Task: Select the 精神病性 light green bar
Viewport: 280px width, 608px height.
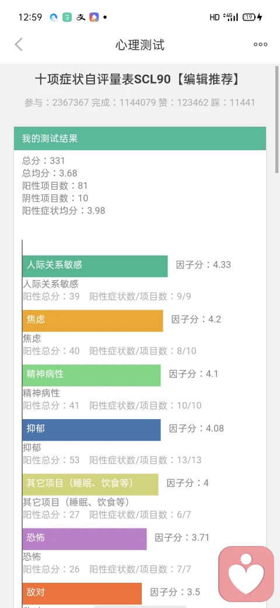Action: click(92, 375)
